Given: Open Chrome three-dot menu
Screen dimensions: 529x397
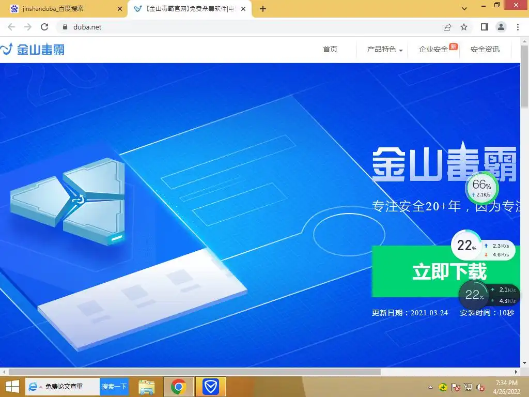Looking at the screenshot, I should (518, 27).
